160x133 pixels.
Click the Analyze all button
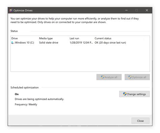pyautogui.click(x=109, y=77)
